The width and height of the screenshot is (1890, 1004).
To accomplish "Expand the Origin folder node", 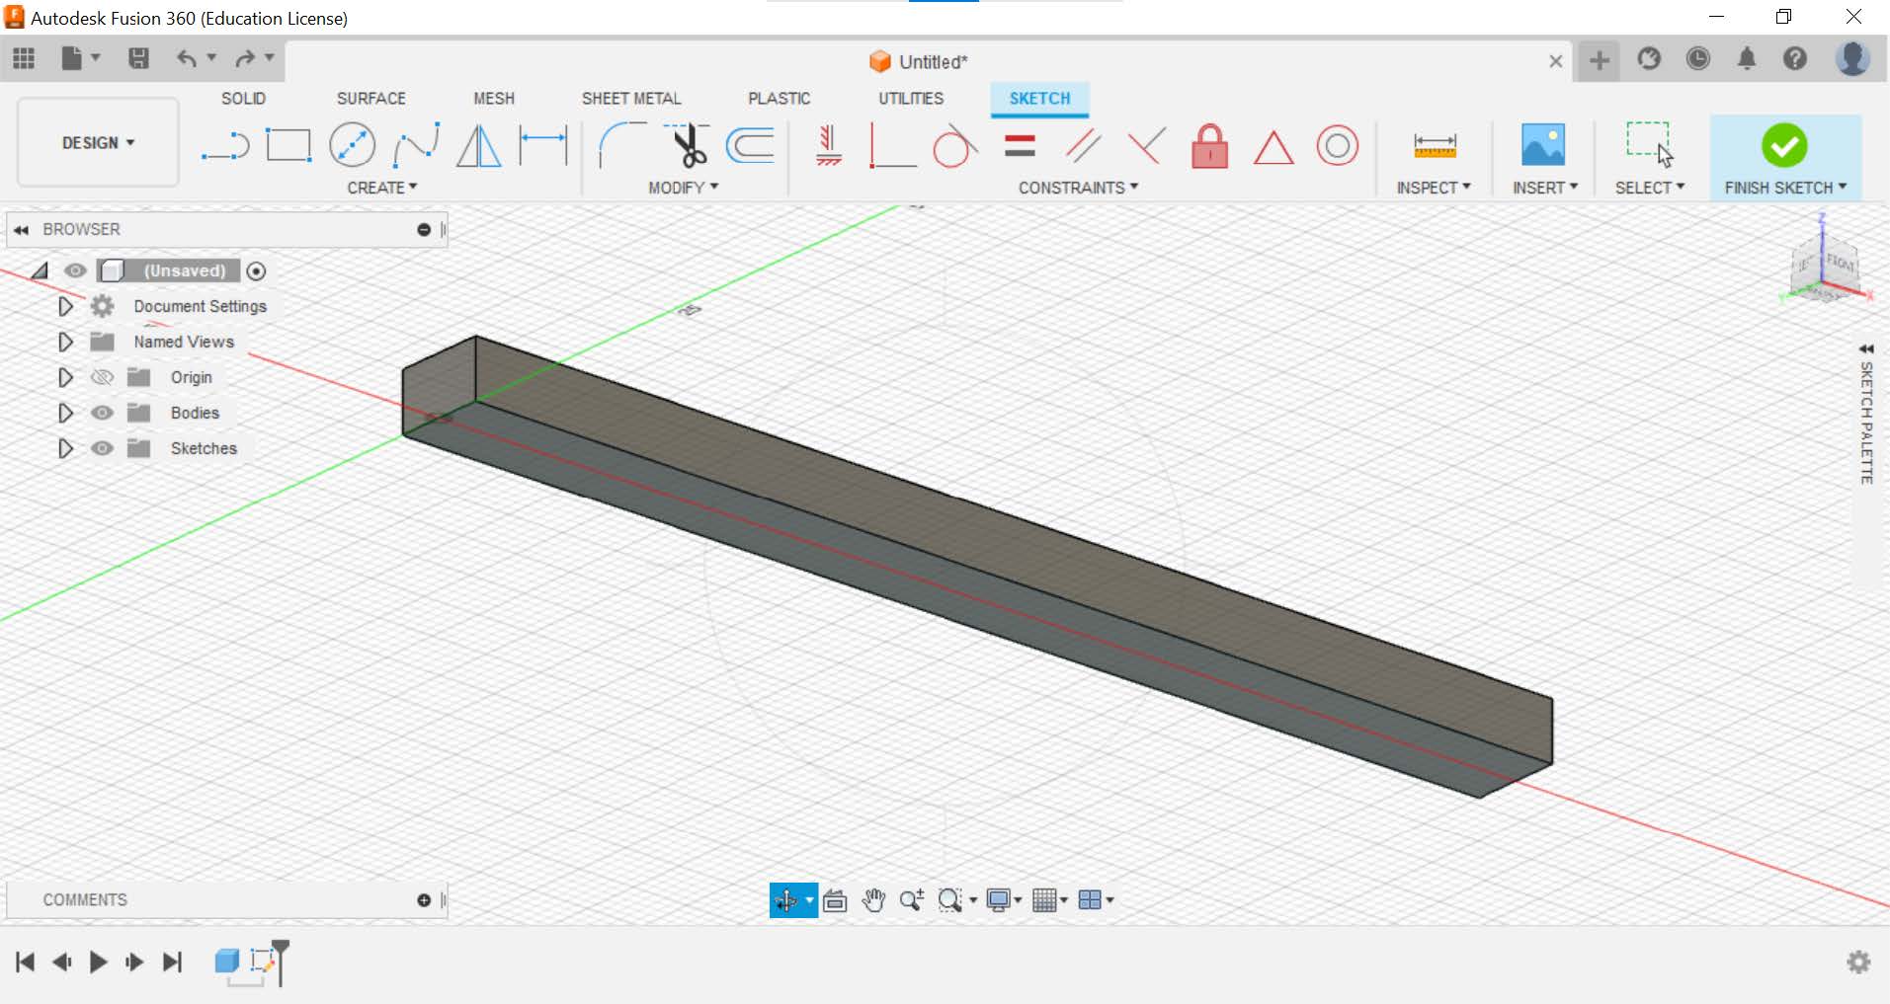I will coord(65,377).
